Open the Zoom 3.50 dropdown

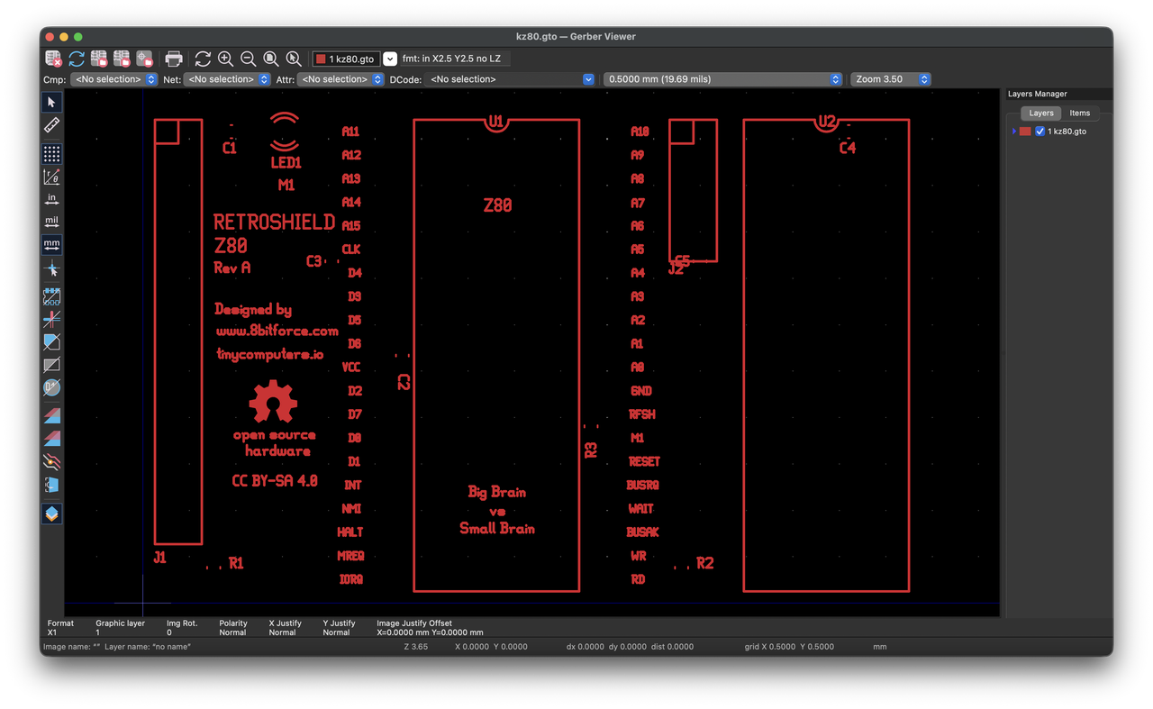coord(923,78)
